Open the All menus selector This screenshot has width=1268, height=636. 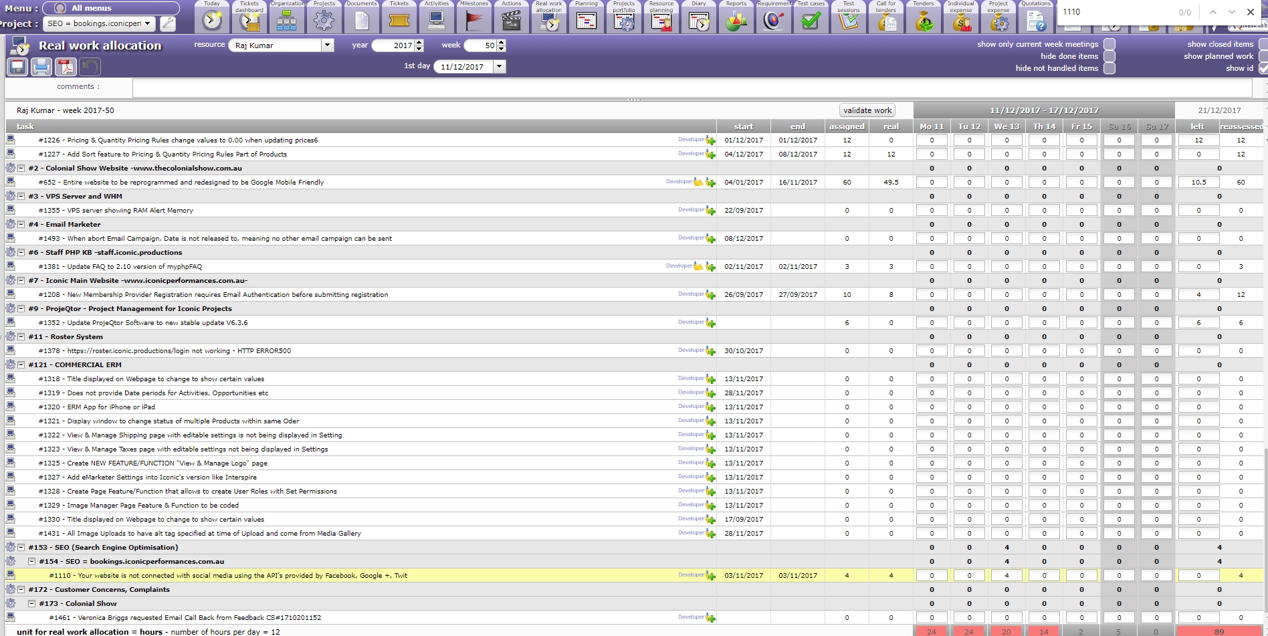tap(111, 8)
